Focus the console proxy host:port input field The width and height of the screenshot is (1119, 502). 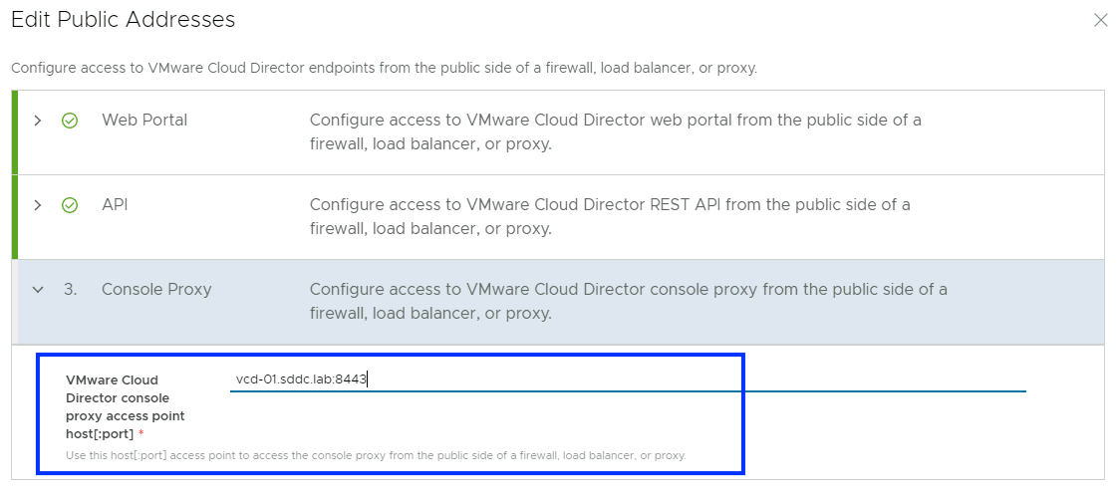[x=628, y=379]
